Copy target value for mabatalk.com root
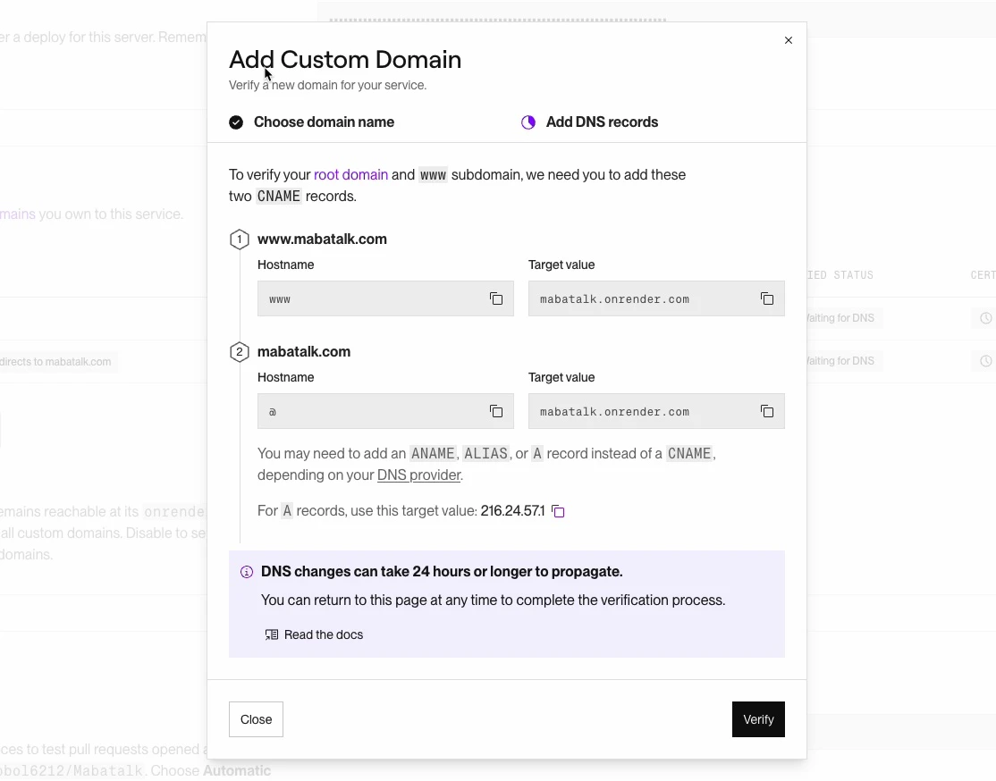The height and width of the screenshot is (781, 996). point(767,411)
